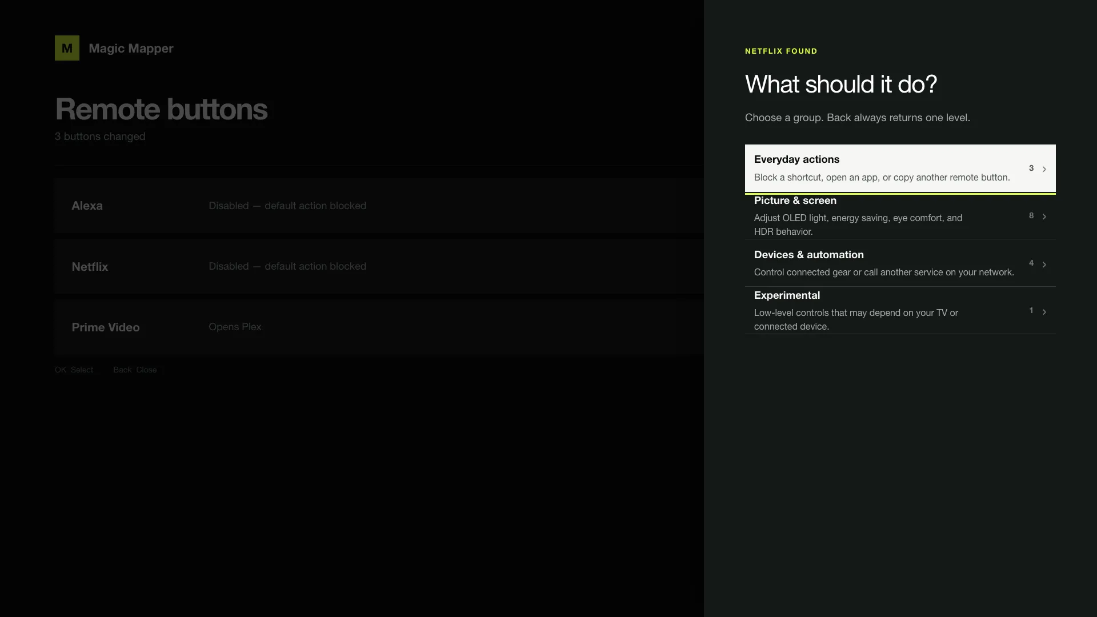The width and height of the screenshot is (1097, 617).
Task: Click 'Block a shortcut, open an app' description
Action: (882, 177)
